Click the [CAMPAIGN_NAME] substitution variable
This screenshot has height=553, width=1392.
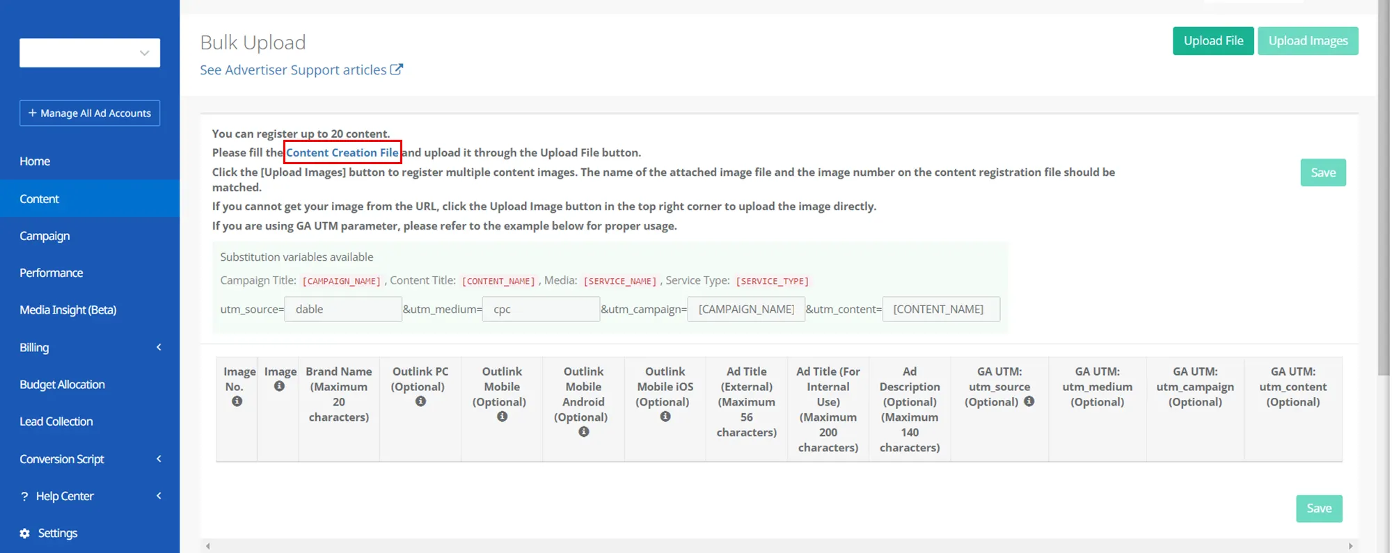(x=341, y=281)
